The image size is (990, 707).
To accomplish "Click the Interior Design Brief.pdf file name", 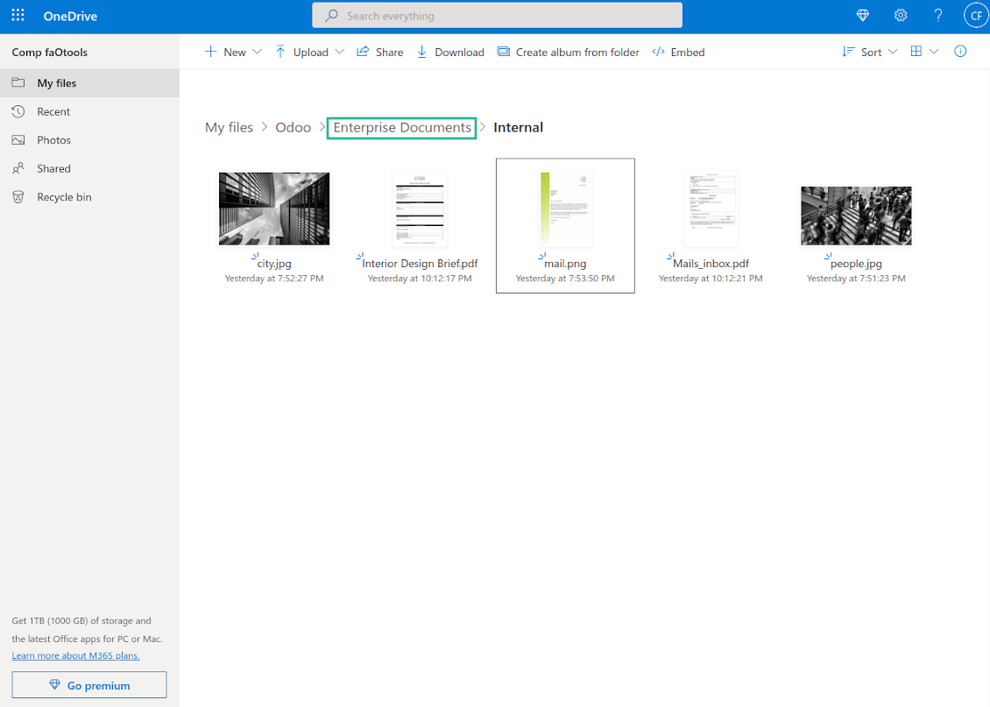I will pos(420,263).
